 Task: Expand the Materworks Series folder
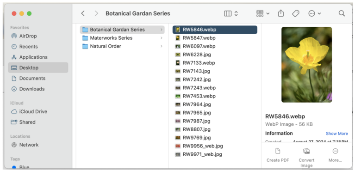pyautogui.click(x=122, y=38)
